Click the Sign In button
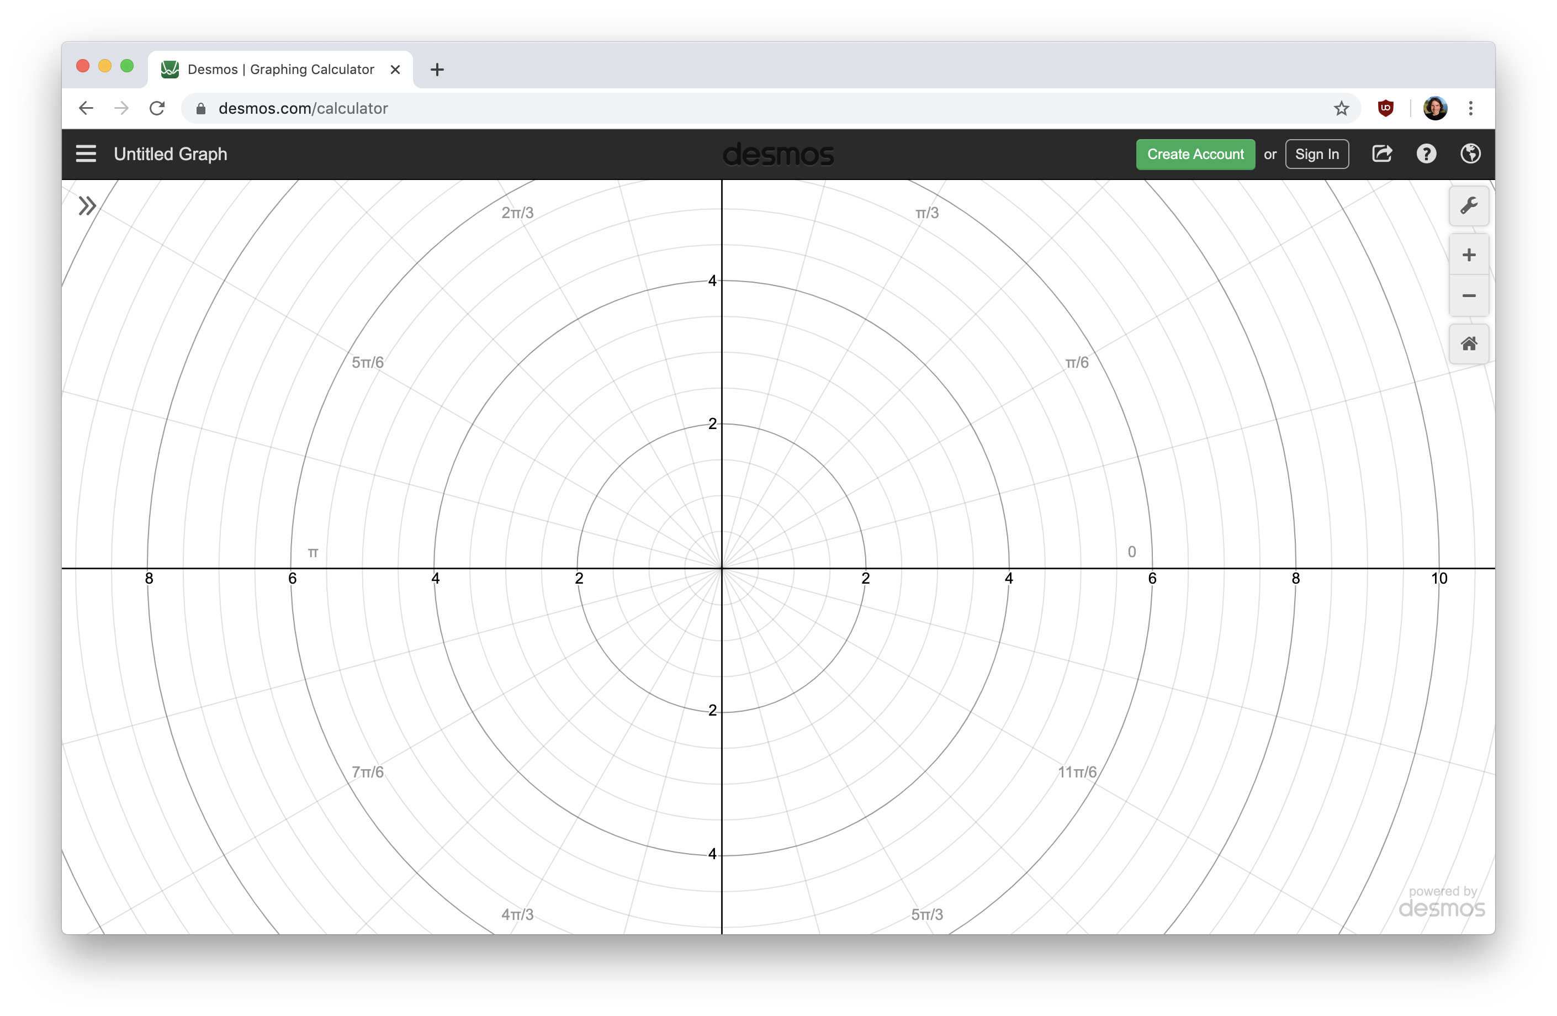The image size is (1557, 1016). click(x=1316, y=154)
